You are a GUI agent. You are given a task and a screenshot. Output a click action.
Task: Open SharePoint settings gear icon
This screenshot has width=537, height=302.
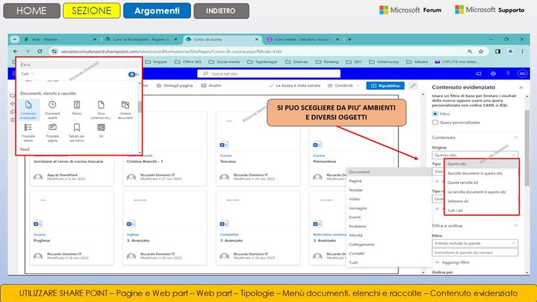point(493,74)
